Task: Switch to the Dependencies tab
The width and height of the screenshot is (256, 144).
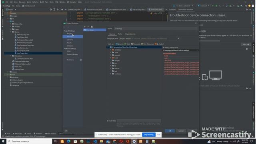Action: pyautogui.click(x=130, y=34)
